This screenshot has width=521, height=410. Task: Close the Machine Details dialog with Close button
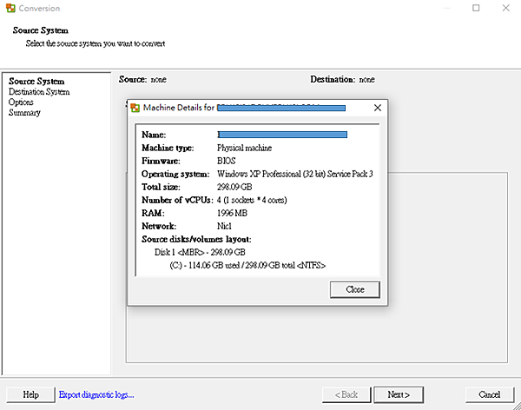coord(355,289)
